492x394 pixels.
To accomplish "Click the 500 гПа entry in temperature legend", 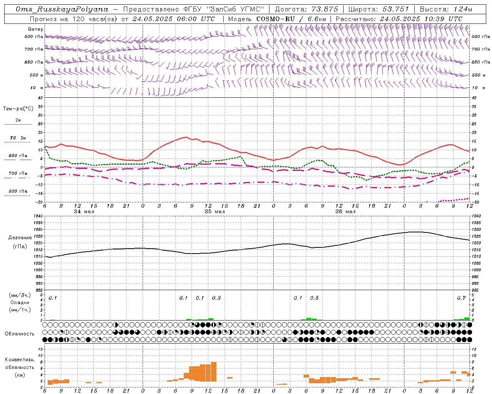I will tap(18, 191).
